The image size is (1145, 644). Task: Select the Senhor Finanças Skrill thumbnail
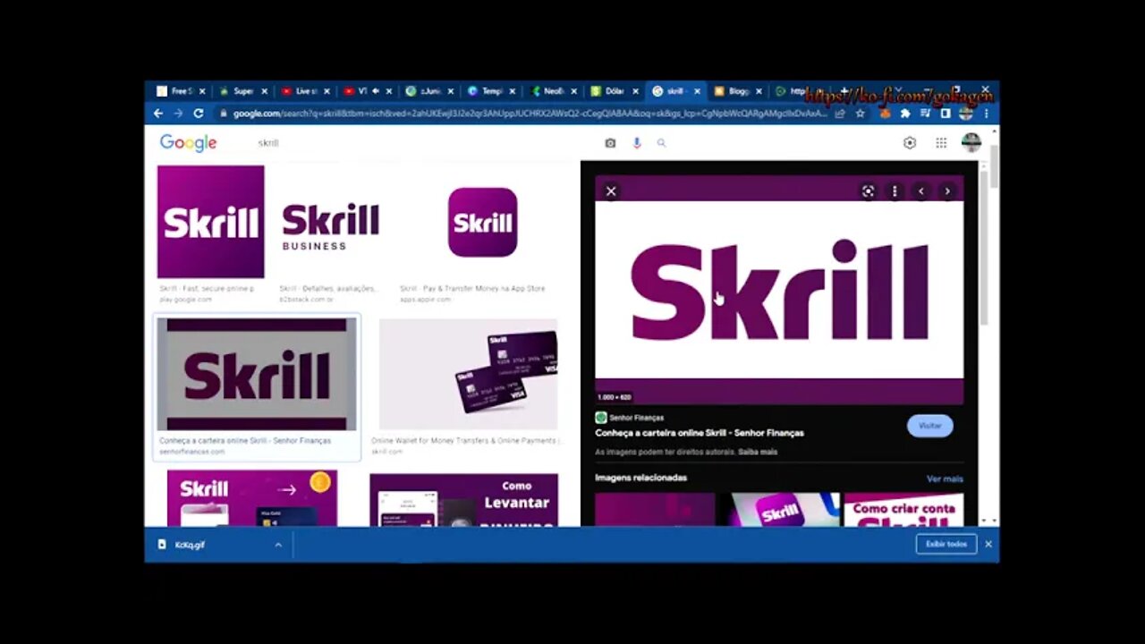pyautogui.click(x=257, y=375)
